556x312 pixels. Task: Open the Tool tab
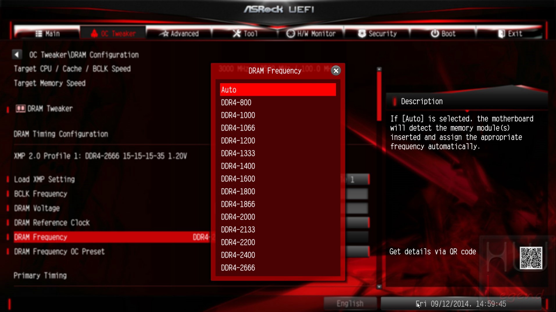pyautogui.click(x=245, y=34)
